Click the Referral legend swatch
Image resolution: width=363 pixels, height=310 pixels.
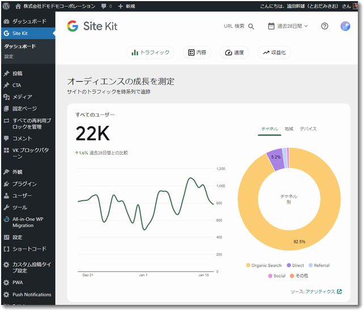point(311,265)
